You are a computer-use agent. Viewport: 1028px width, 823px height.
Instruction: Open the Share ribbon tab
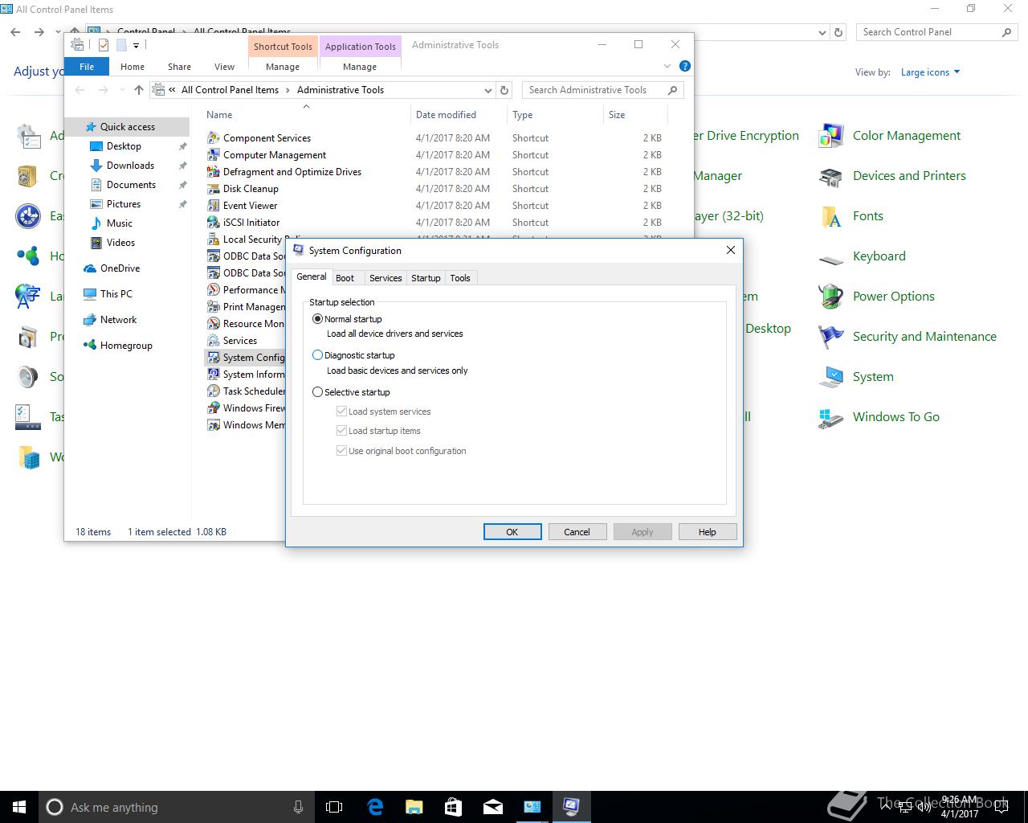click(179, 67)
